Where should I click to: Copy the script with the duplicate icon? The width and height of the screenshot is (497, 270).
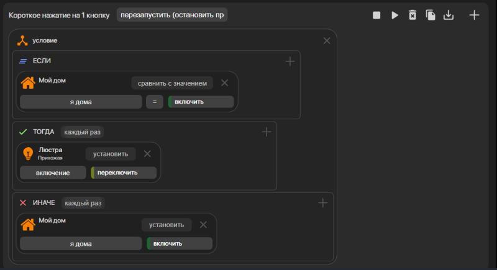[x=431, y=15]
